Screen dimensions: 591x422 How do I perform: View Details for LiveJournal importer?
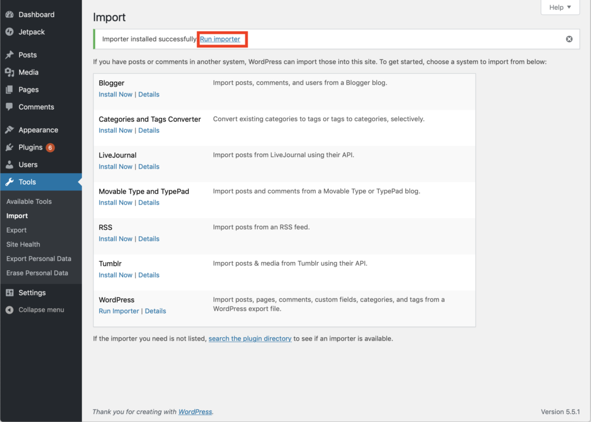(149, 167)
